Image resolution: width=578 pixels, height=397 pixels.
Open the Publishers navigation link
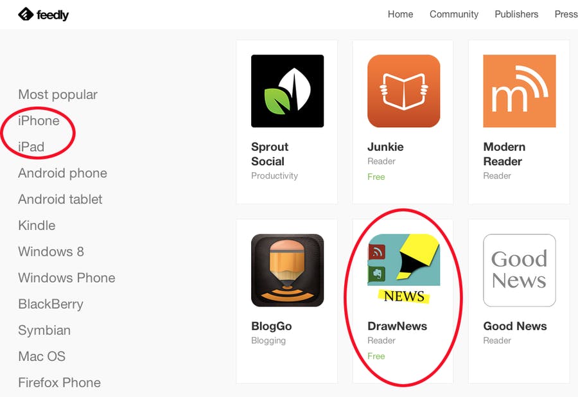tap(516, 14)
